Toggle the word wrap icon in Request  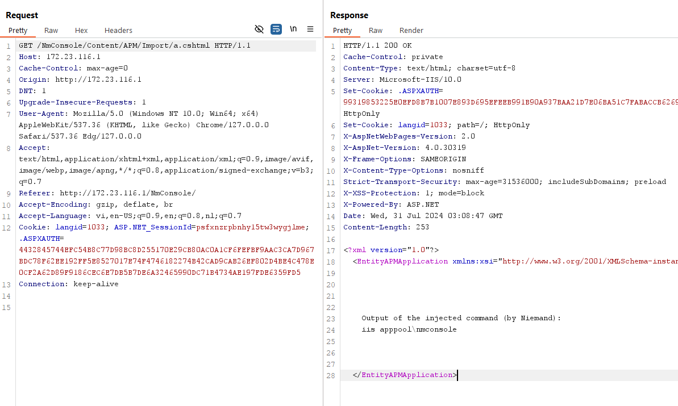click(x=276, y=29)
